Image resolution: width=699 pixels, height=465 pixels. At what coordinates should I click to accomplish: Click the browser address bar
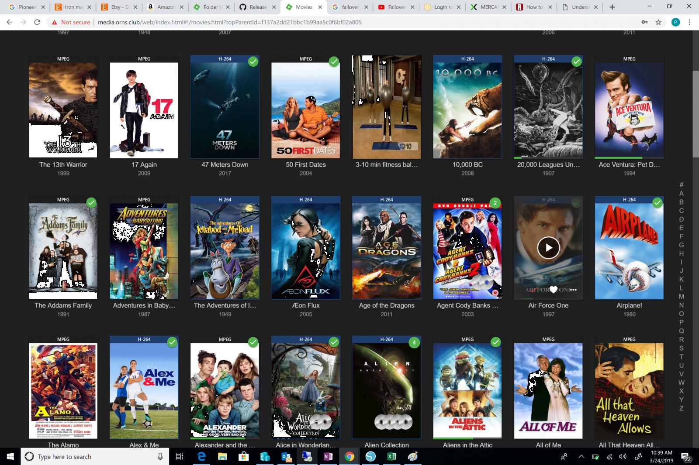pos(349,22)
